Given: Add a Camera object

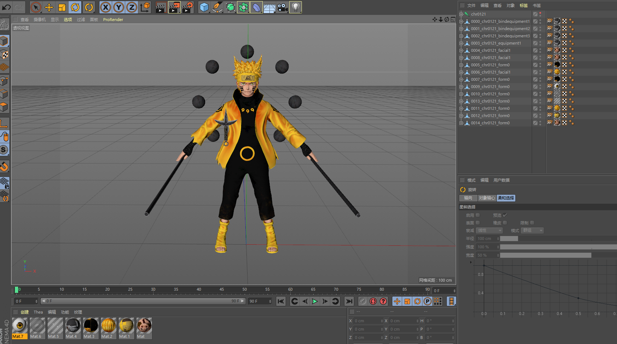Looking at the screenshot, I should (x=282, y=7).
